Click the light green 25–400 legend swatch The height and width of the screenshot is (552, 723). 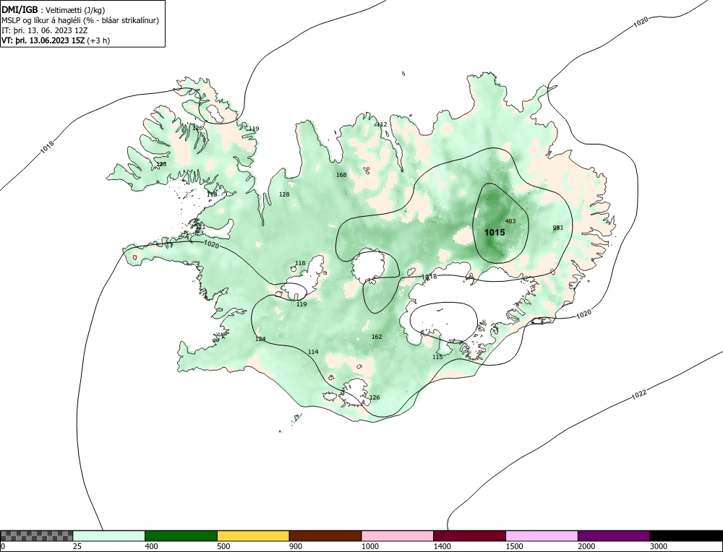[x=109, y=535]
